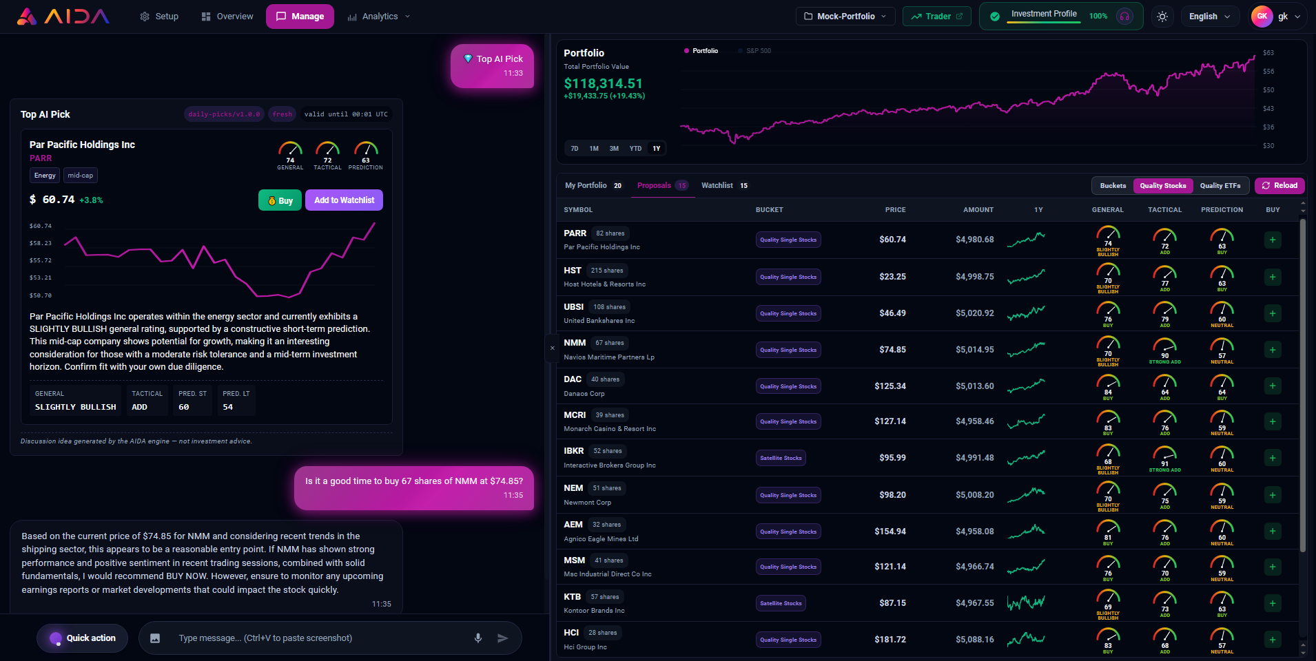Click the plus buy icon for NMM row

pyautogui.click(x=1273, y=350)
